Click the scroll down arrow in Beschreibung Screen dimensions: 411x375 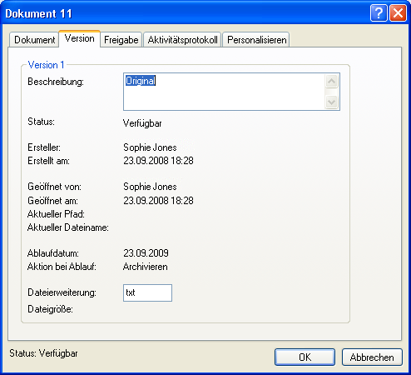pyautogui.click(x=331, y=102)
